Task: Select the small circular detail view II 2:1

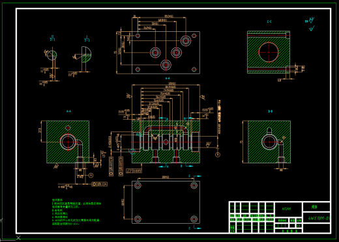Action: pyautogui.click(x=52, y=55)
